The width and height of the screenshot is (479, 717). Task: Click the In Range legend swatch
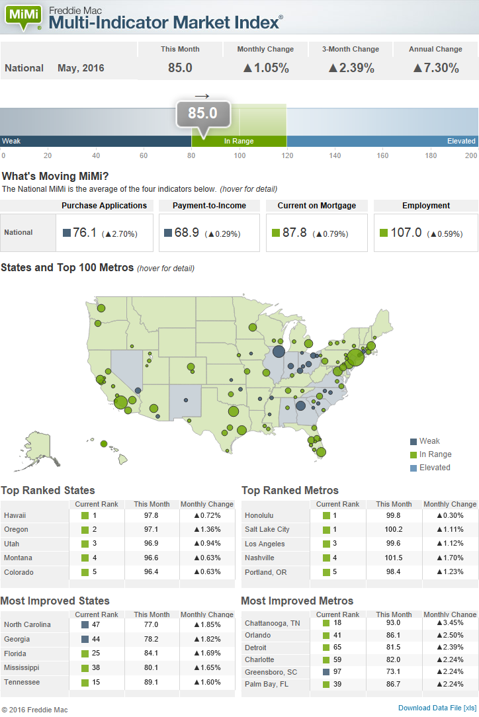click(x=414, y=454)
